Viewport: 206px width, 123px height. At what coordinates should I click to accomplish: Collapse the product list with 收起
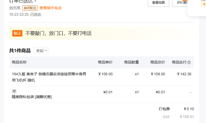tap(41, 51)
